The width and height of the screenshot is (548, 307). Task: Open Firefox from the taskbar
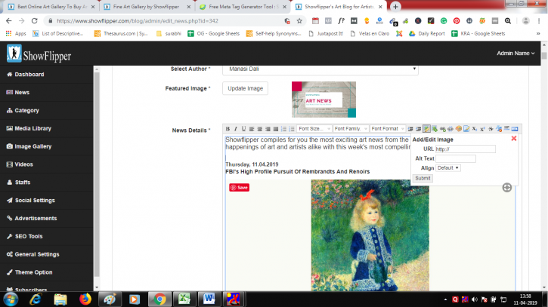85,299
